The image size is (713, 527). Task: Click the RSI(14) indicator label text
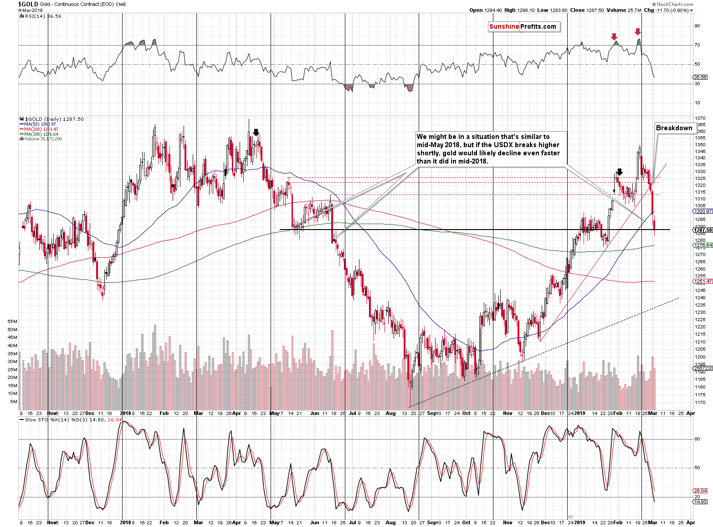[35, 16]
